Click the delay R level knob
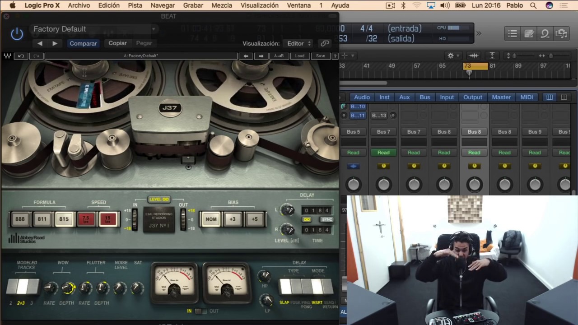 [287, 229]
